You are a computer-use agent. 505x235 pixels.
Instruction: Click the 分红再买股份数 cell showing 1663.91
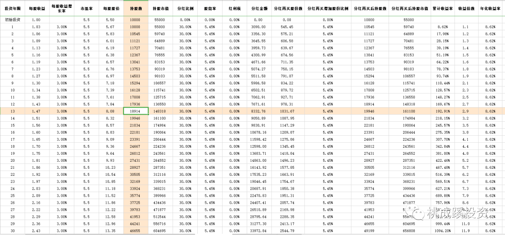click(x=287, y=174)
